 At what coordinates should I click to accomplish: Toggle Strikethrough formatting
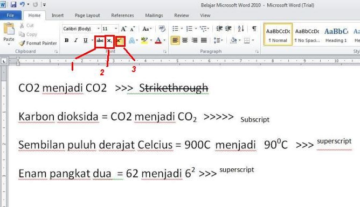click(x=100, y=40)
